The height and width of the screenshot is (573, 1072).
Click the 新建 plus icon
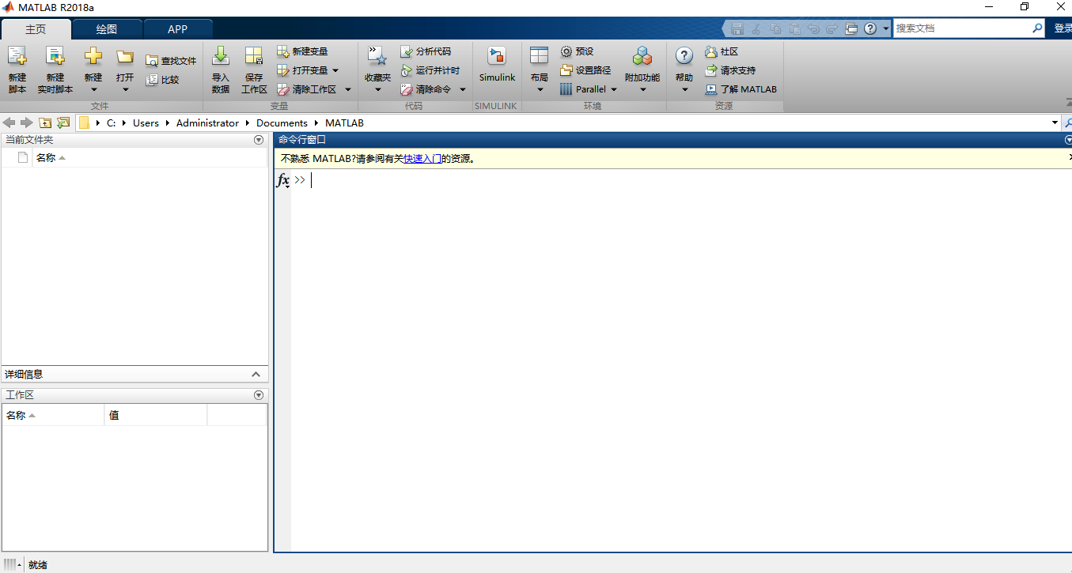click(x=93, y=57)
